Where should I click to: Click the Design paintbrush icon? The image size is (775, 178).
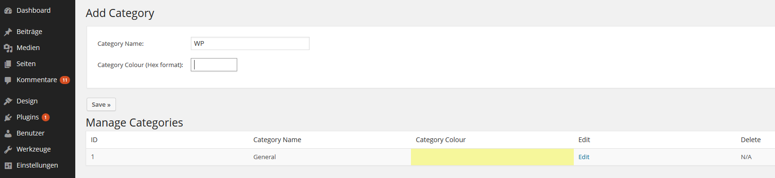(8, 101)
